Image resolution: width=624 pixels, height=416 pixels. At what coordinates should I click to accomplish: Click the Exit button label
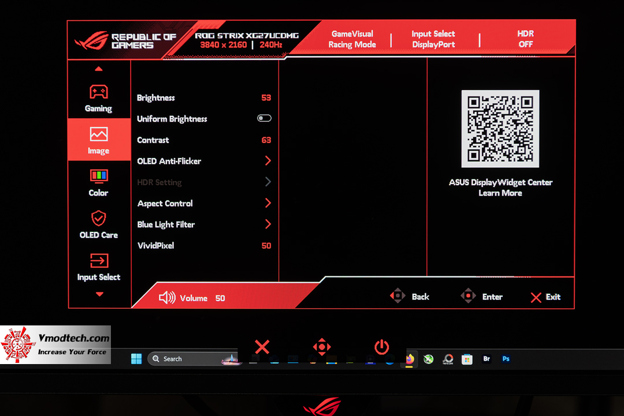553,297
